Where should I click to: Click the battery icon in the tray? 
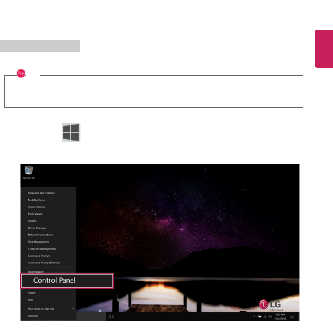point(260,317)
